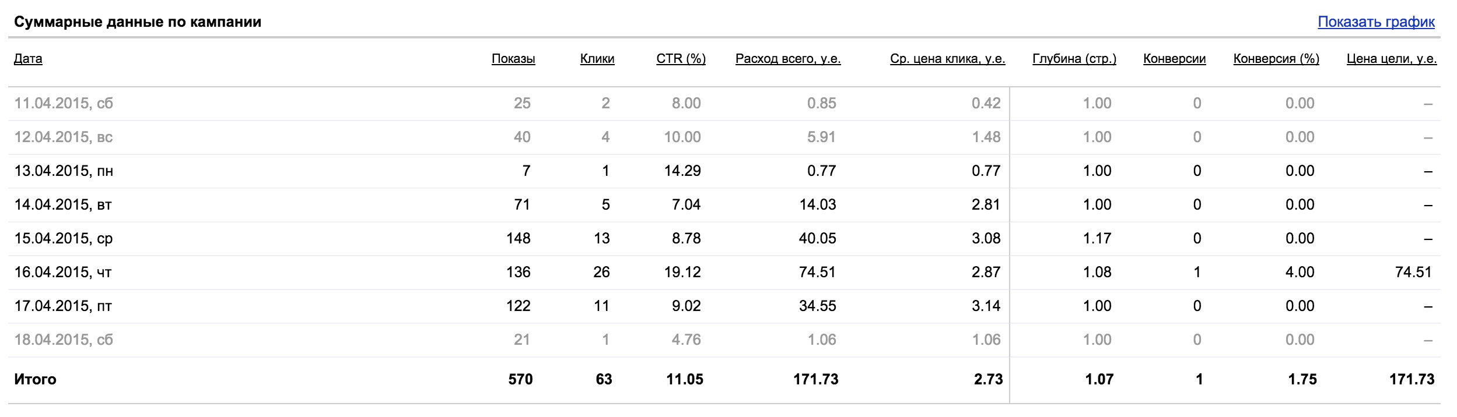Sort by Клики column header
1457x417 pixels.
(597, 58)
